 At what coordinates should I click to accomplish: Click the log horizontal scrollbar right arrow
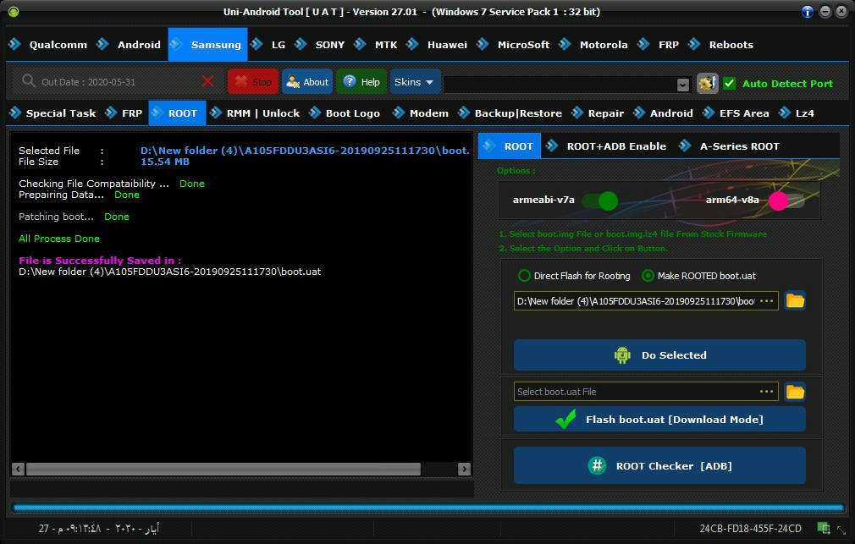tap(464, 469)
